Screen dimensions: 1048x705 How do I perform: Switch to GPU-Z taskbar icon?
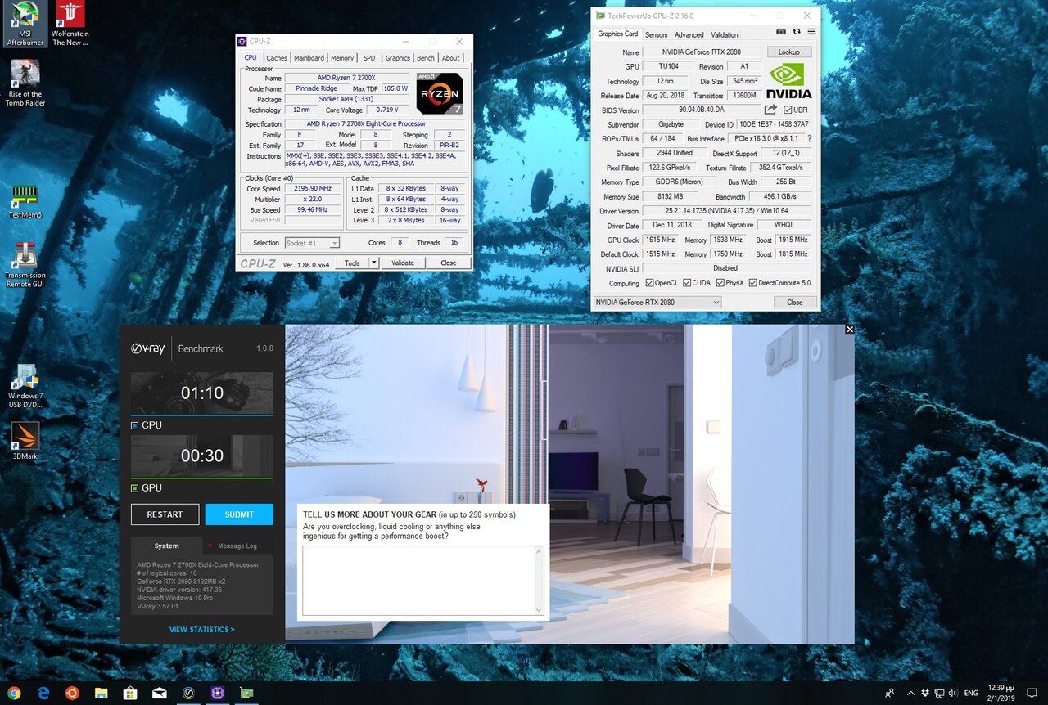(x=246, y=693)
